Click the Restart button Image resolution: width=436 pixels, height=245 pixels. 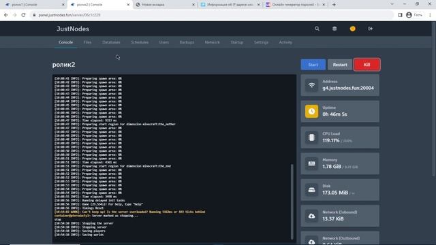pos(340,65)
